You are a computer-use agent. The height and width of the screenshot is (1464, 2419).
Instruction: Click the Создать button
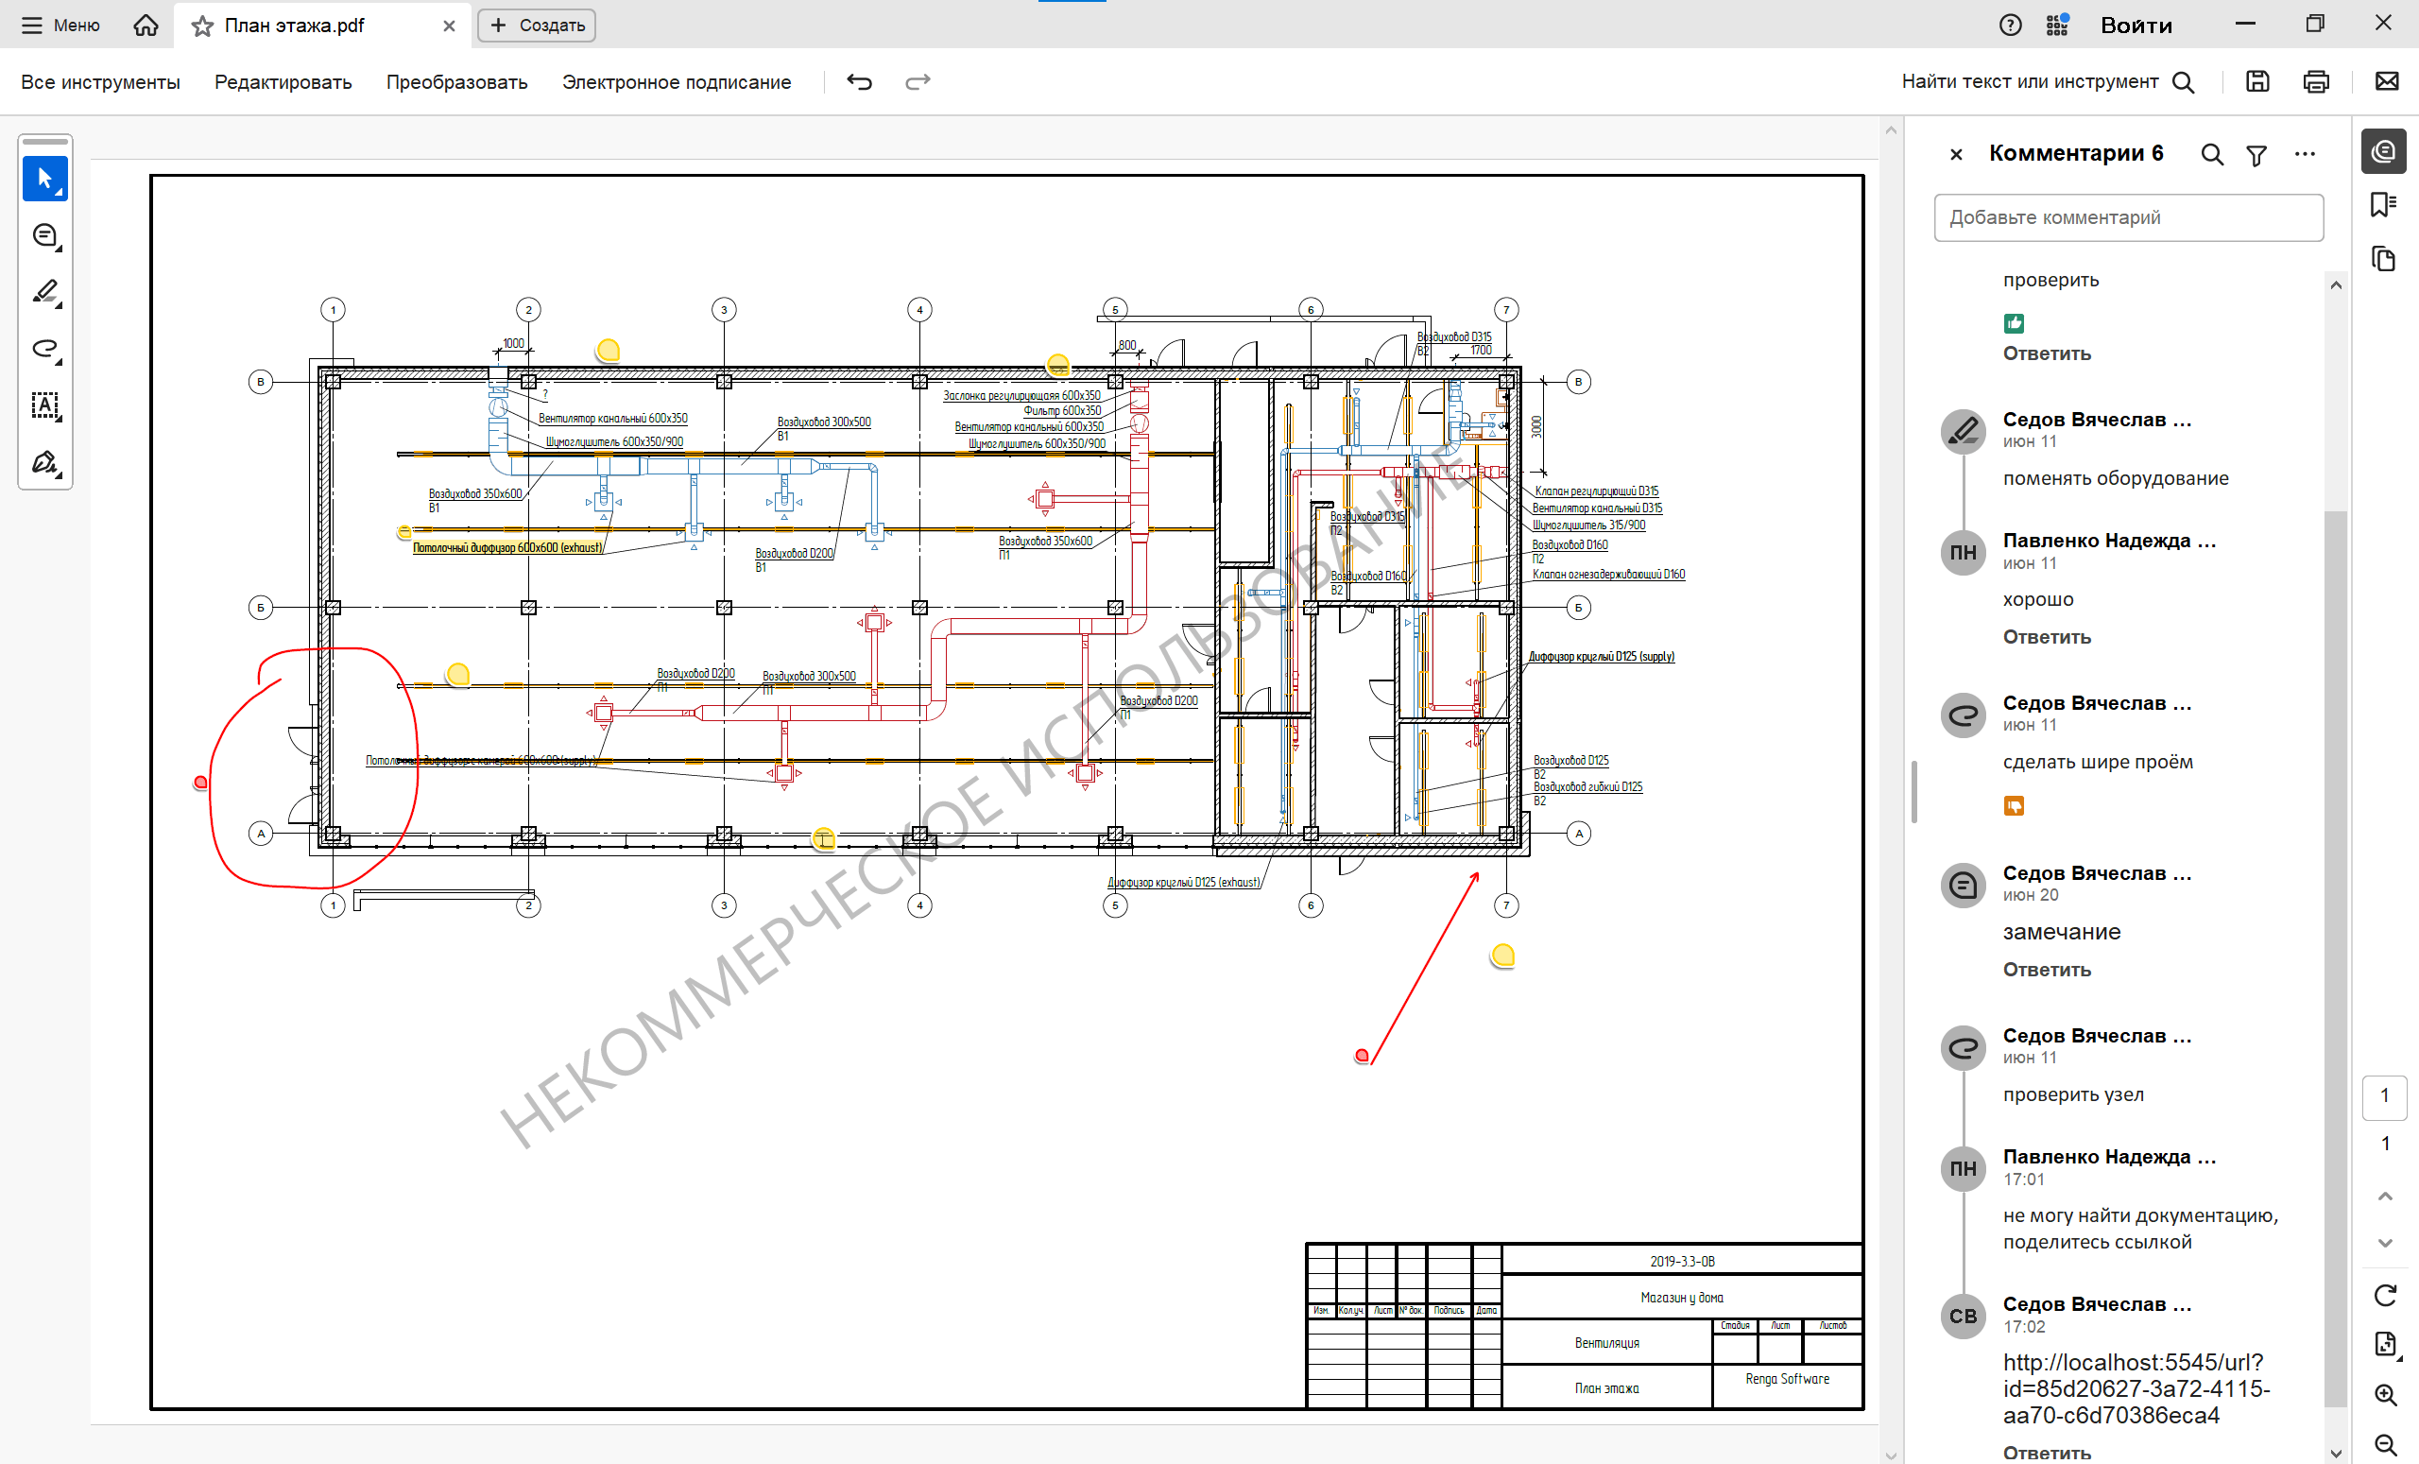(537, 26)
